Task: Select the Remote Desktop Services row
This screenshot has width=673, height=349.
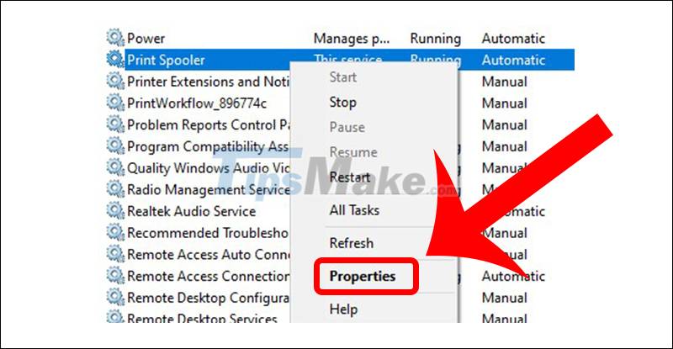Action: (202, 320)
